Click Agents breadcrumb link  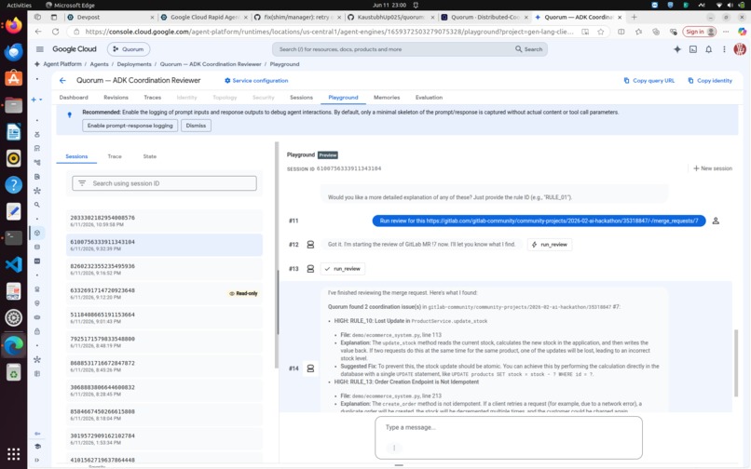click(x=99, y=64)
